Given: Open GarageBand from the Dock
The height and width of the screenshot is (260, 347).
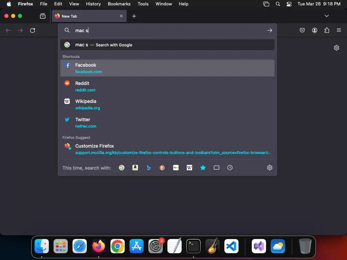Looking at the screenshot, I should pyautogui.click(x=212, y=246).
